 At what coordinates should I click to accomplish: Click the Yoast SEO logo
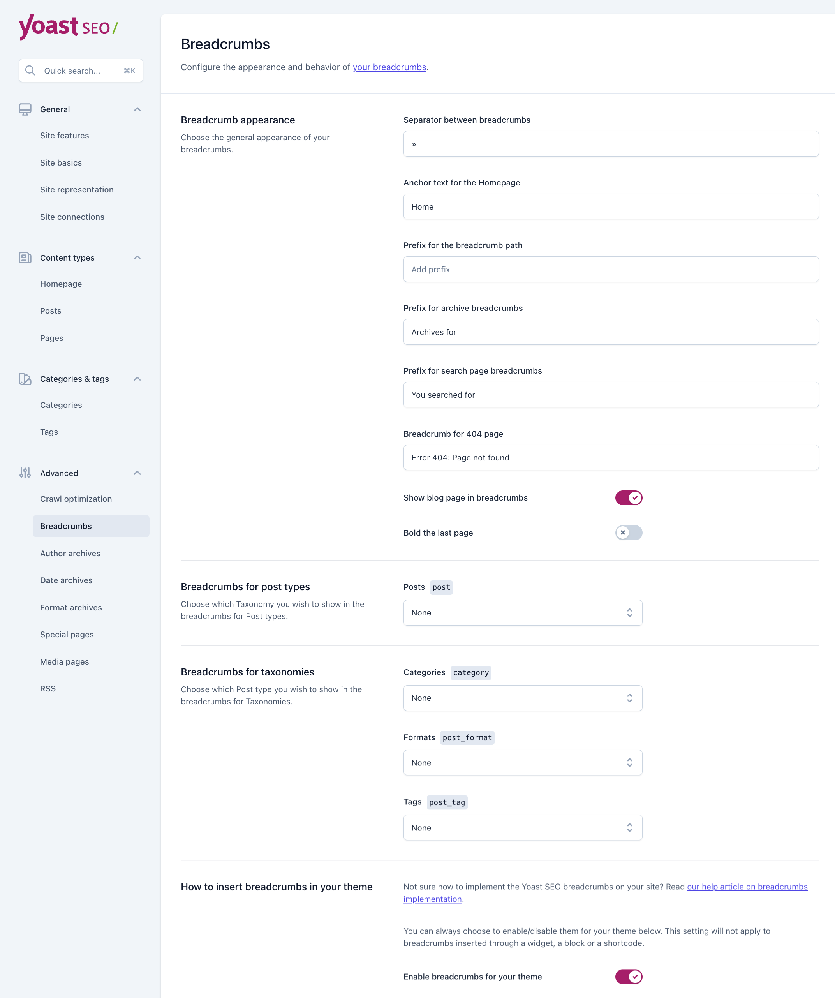point(69,27)
